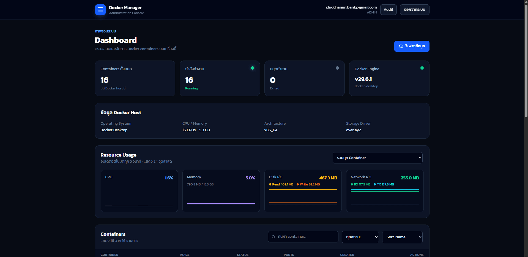Click the CPU usage chart card
The height and width of the screenshot is (257, 528).
(139, 191)
